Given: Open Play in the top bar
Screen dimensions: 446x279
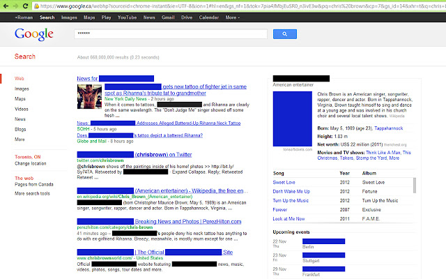Looking at the screenshot, I should pyautogui.click(x=106, y=17).
